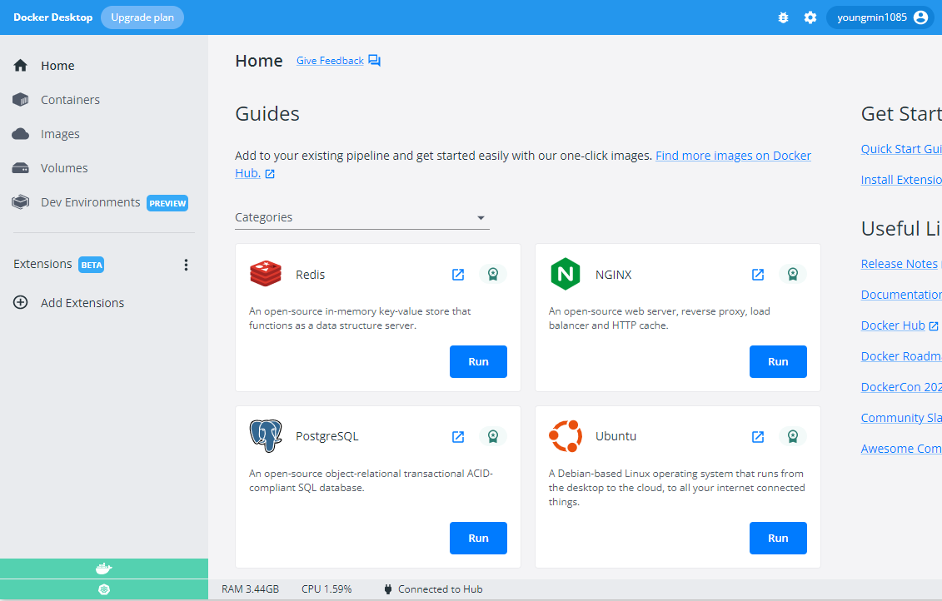Open the Documentation link
942x601 pixels.
click(901, 294)
